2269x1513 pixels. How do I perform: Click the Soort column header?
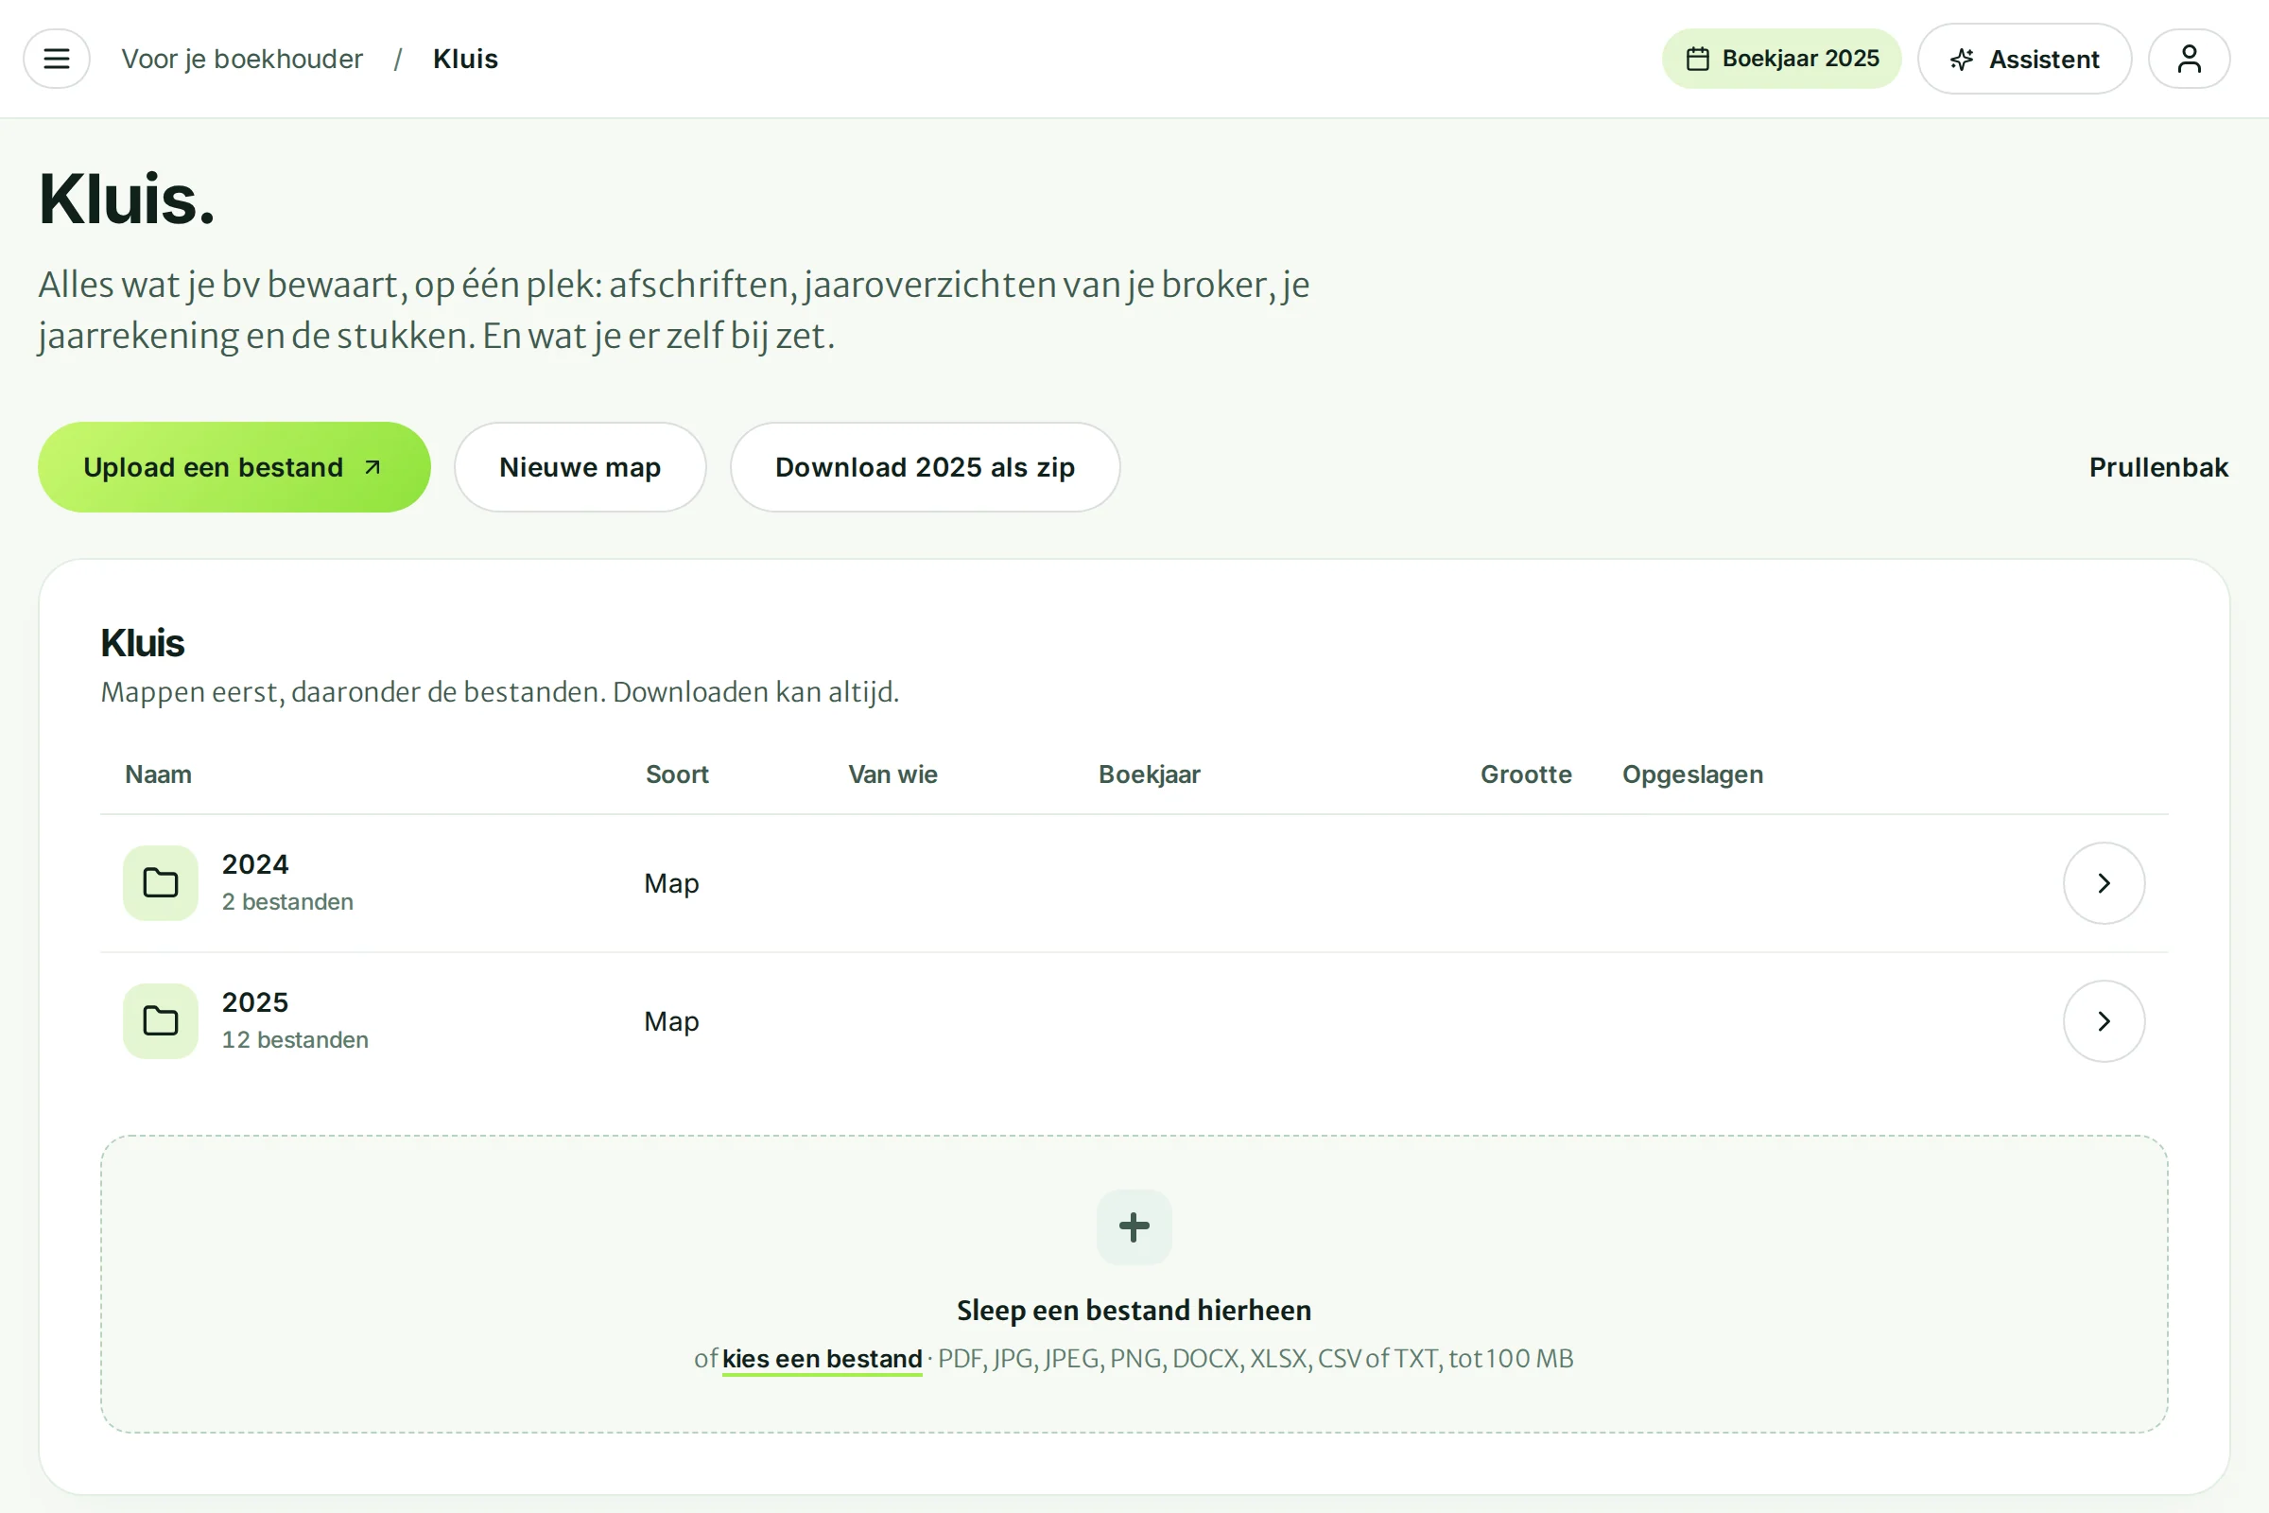point(676,774)
